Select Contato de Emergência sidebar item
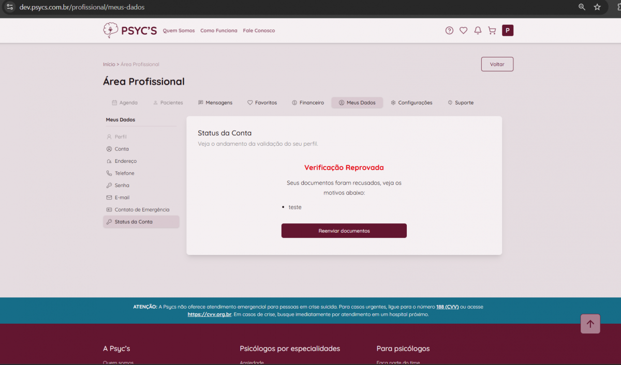Image resolution: width=621 pixels, height=365 pixels. click(x=141, y=210)
